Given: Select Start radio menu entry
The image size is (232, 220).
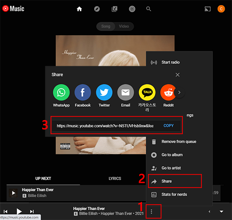Looking at the screenshot, I should coord(179,62).
